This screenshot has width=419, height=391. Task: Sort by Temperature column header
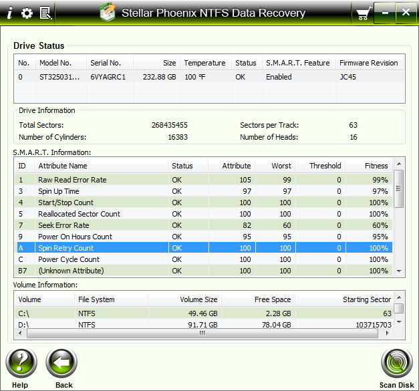[206, 63]
